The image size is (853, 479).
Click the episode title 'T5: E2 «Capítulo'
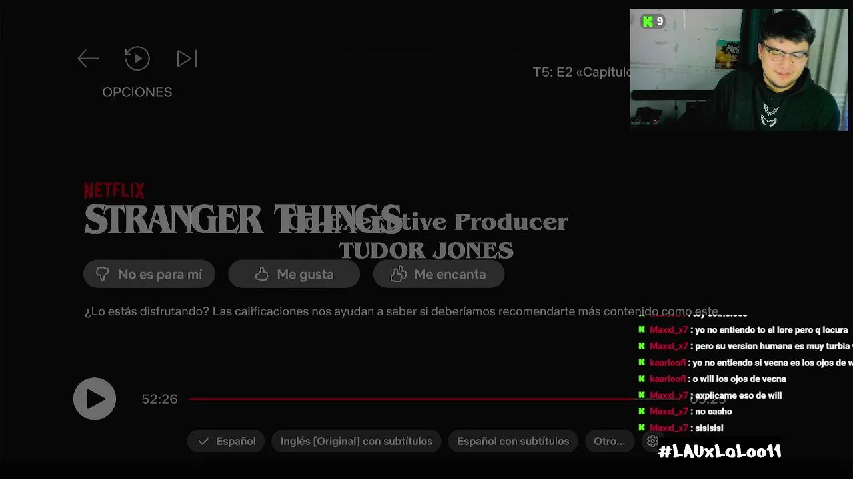tap(582, 72)
